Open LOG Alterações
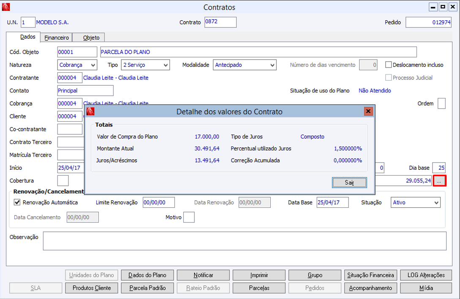The image size is (460, 299). pyautogui.click(x=426, y=275)
